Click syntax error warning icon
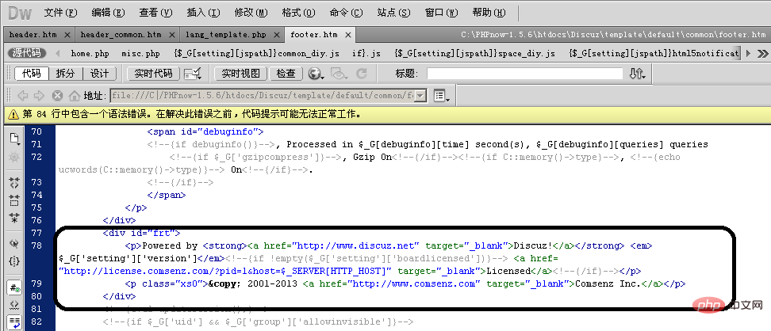The image size is (771, 331). 12,115
